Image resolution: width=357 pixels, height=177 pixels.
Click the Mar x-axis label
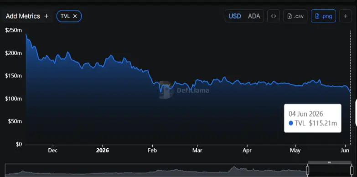197,151
